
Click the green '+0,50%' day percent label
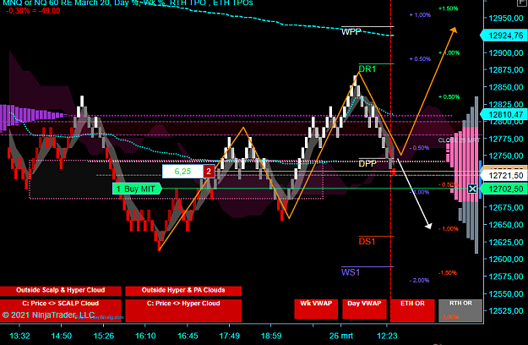(449, 97)
